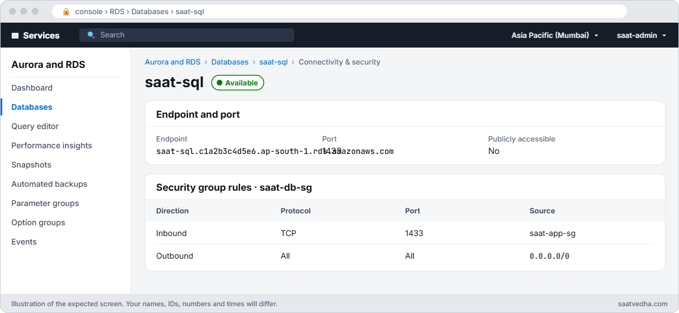Click the Protocol column header
Screen dimensions: 679x313
[x=295, y=211]
